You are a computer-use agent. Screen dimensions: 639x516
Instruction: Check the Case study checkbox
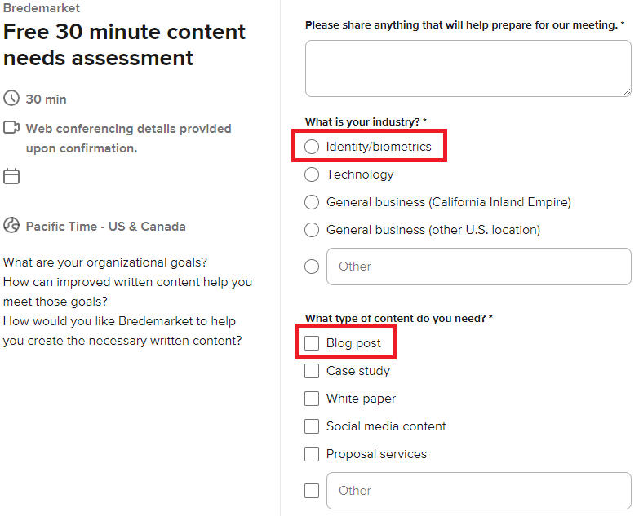pyautogui.click(x=312, y=371)
